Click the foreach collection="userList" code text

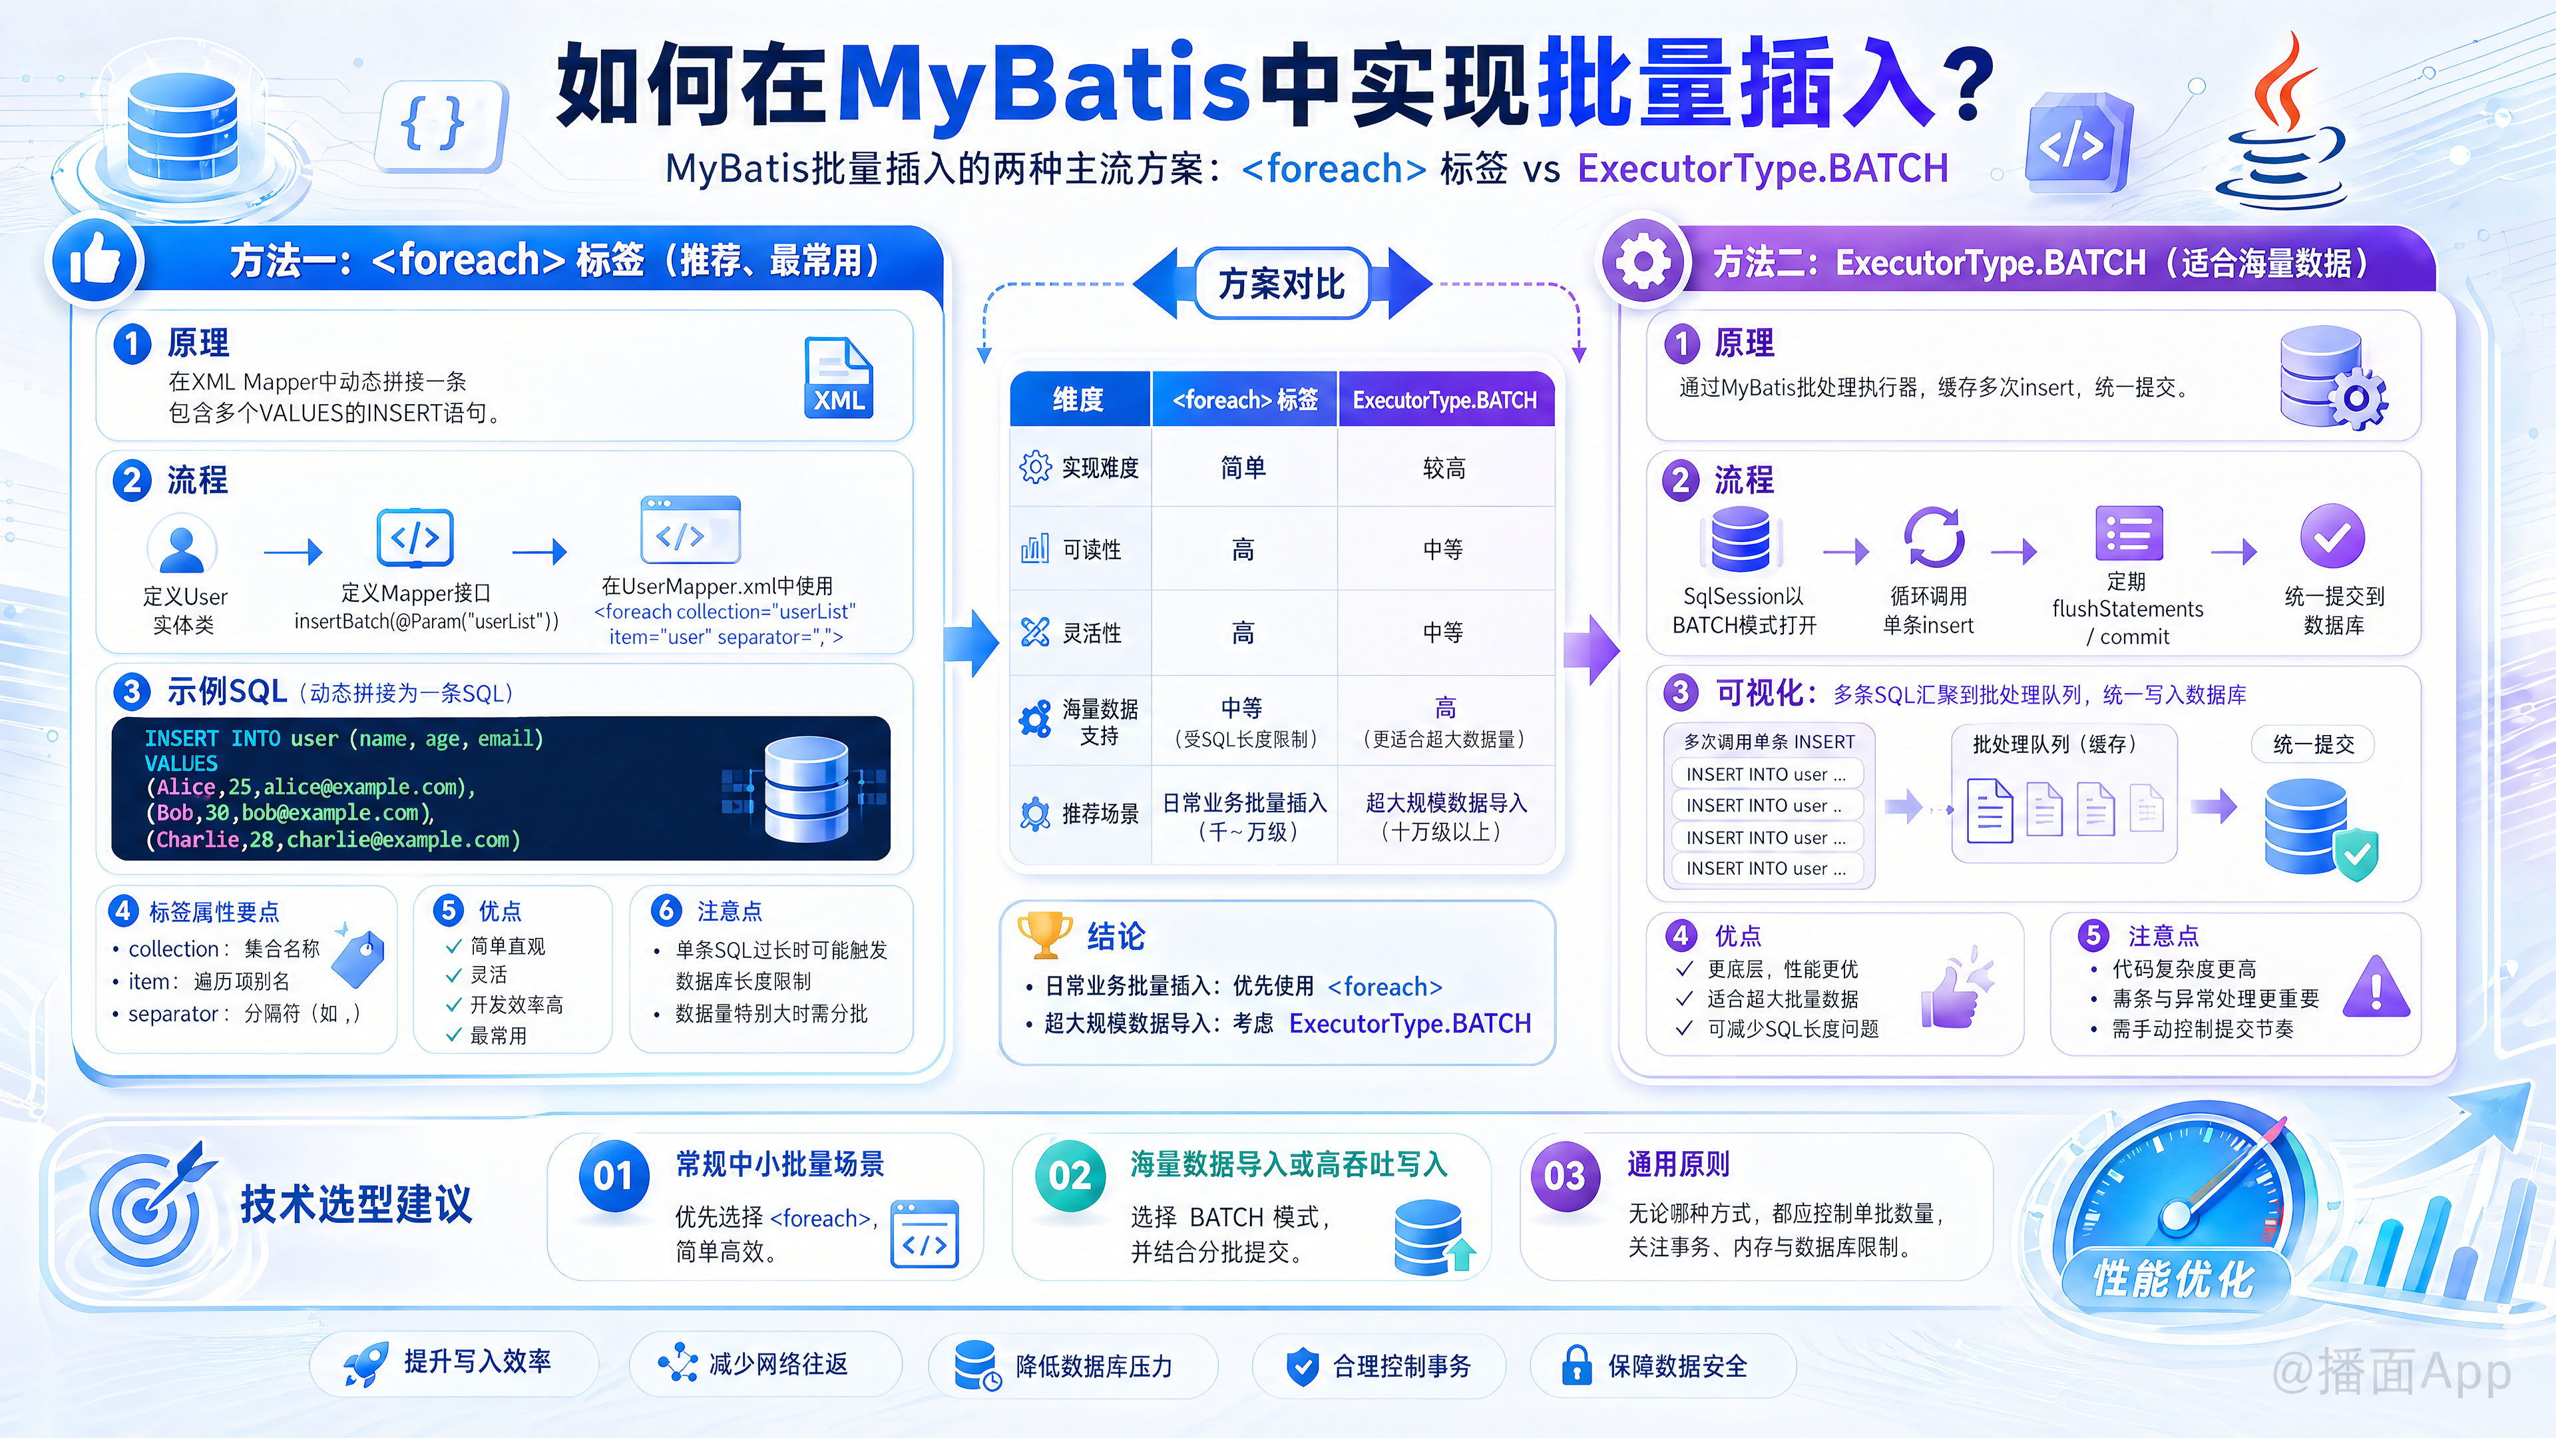726,611
